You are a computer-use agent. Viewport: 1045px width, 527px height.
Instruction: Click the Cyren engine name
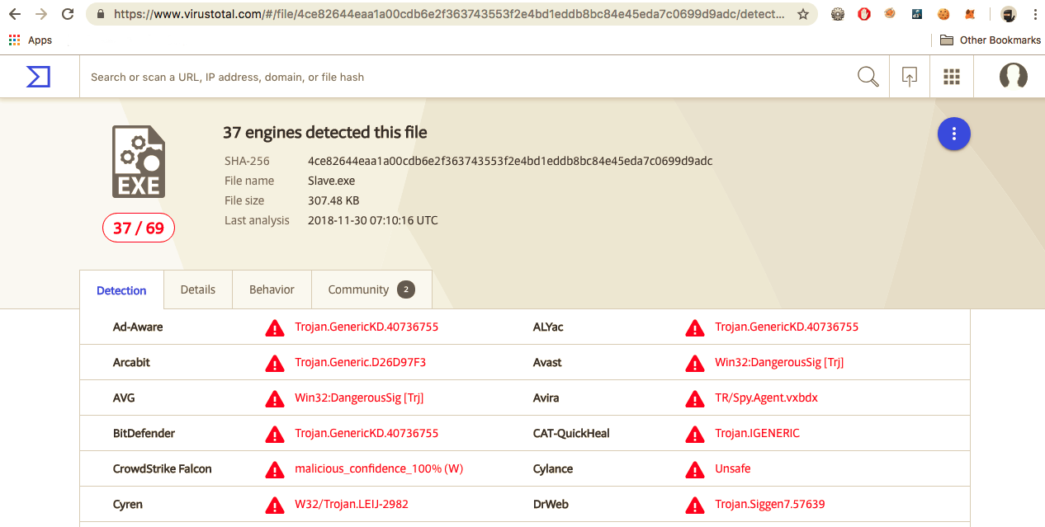click(128, 504)
